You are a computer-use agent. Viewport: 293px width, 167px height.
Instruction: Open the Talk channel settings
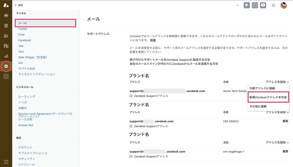(x=21, y=46)
